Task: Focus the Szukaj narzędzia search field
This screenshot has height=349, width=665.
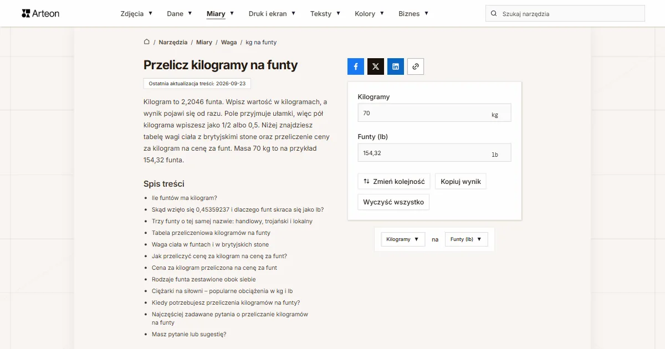Action: pyautogui.click(x=565, y=13)
